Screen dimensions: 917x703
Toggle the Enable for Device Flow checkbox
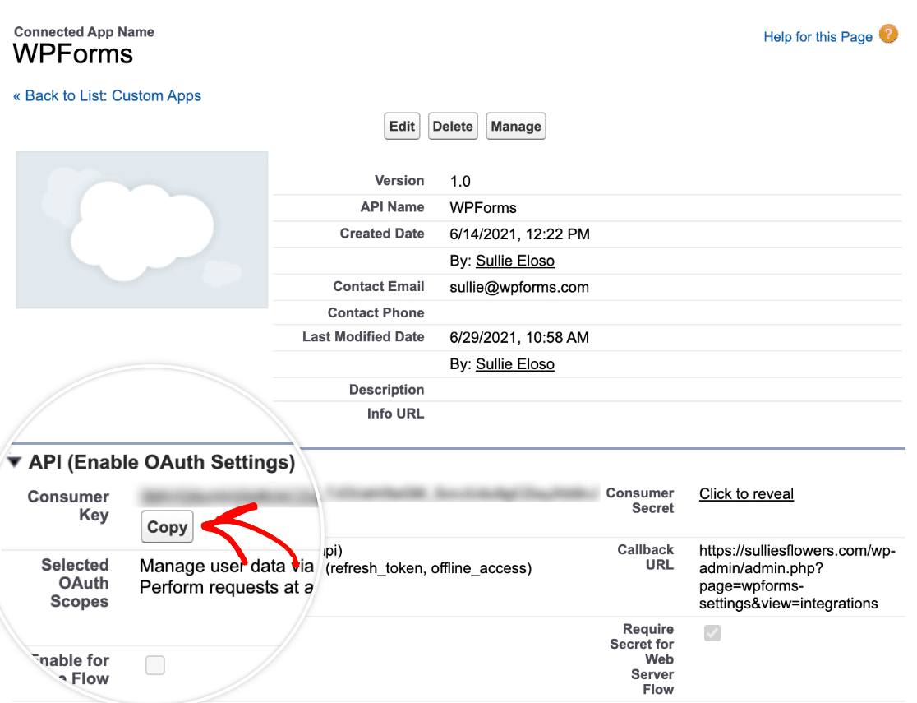click(x=155, y=665)
